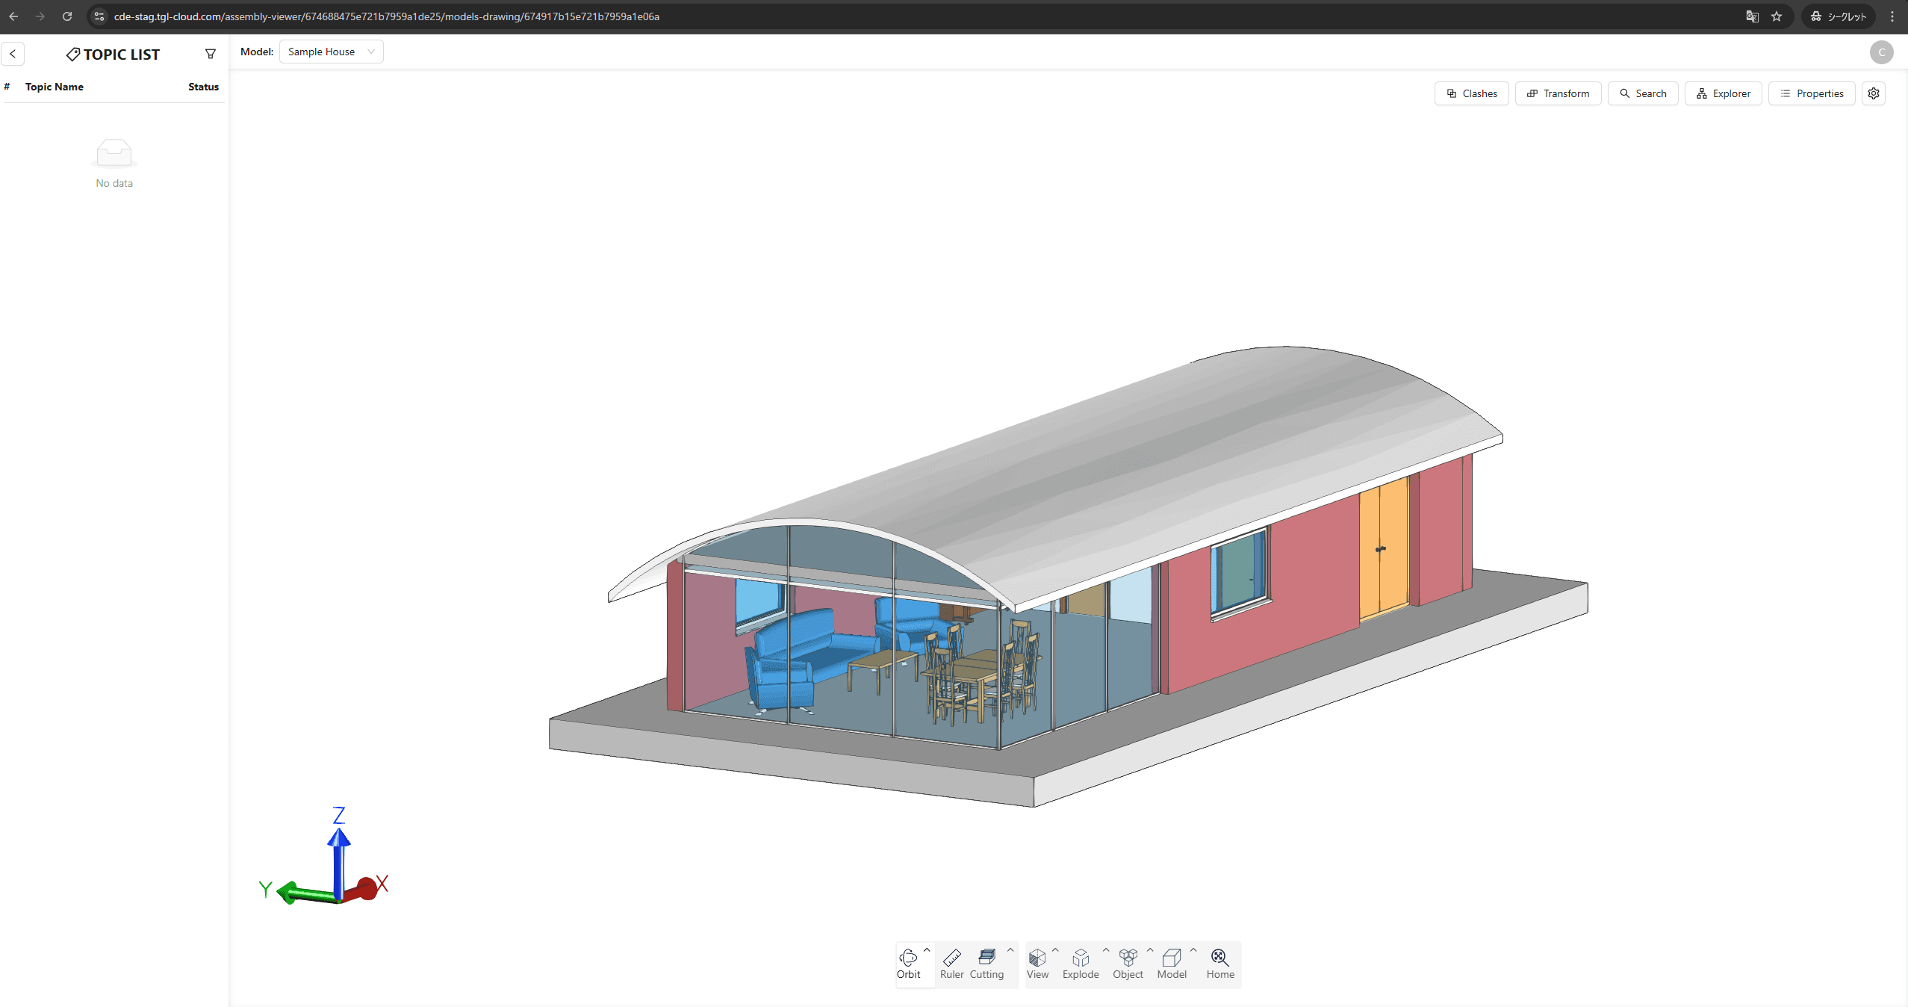
Task: Reset view with Home tool
Action: tap(1220, 964)
